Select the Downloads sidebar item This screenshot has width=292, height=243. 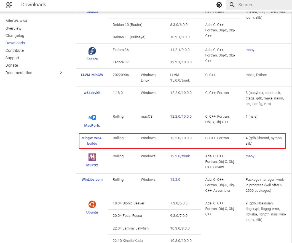point(15,43)
